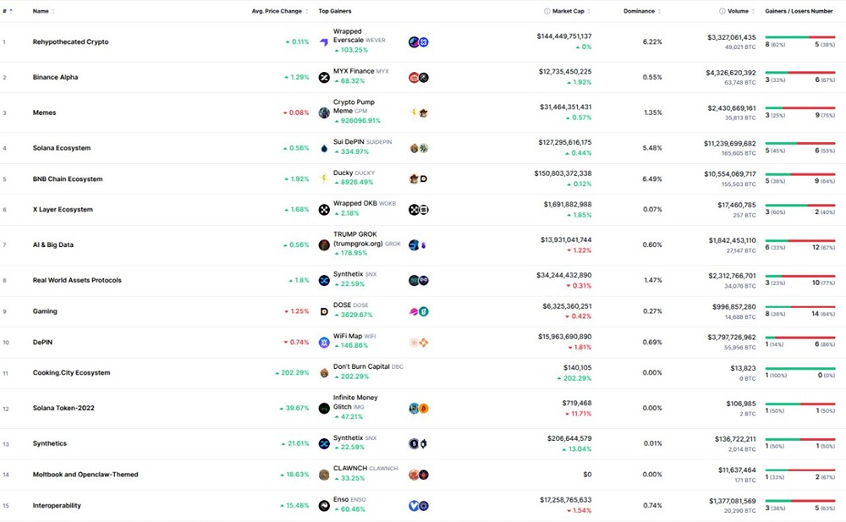Click the Enso token logo

point(324,506)
